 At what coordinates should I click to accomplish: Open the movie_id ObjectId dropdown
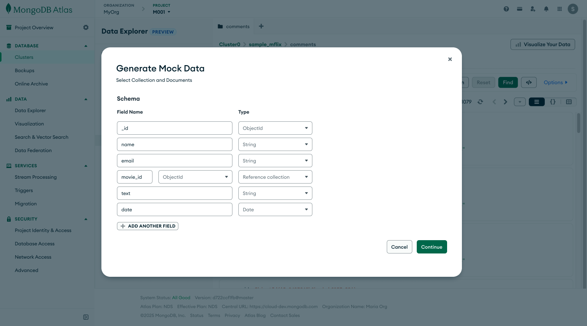(x=195, y=177)
